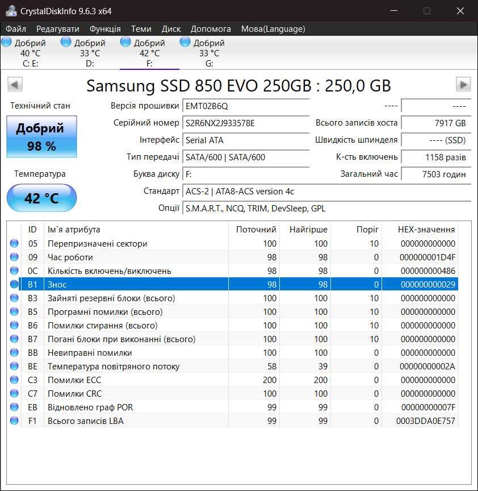Click the disk title Samsung SSD 850 EVO

tap(238, 85)
